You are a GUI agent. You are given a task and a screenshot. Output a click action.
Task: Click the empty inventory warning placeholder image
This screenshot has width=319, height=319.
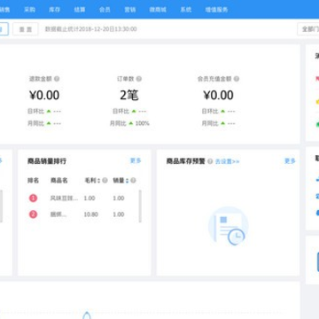229,226
